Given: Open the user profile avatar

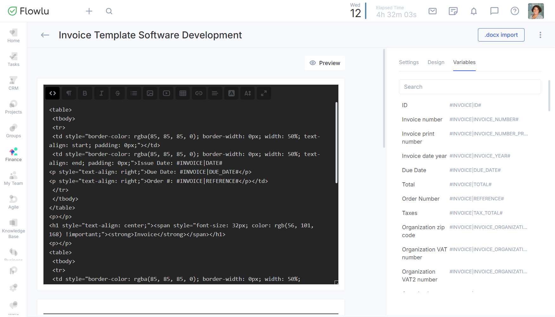Looking at the screenshot, I should tap(536, 11).
